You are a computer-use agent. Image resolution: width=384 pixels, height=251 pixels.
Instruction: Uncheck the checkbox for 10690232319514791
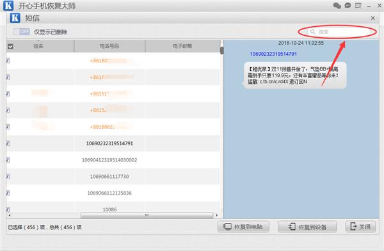(x=8, y=143)
